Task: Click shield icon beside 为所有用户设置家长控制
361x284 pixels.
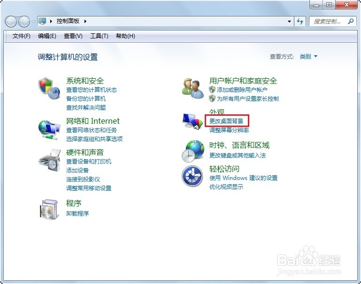Action: (212, 98)
